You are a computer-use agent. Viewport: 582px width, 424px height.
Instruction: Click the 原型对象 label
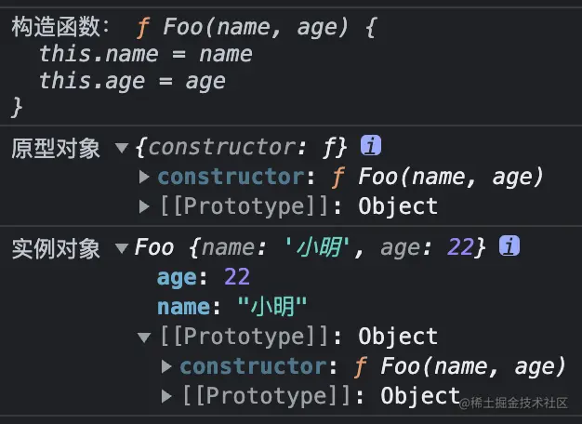tap(56, 149)
